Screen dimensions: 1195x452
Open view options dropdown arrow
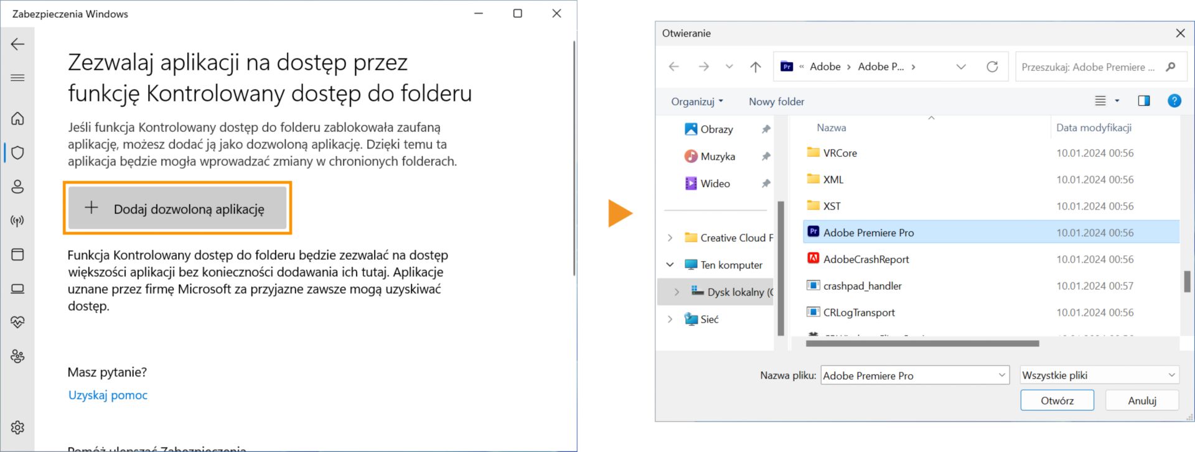tap(1117, 101)
